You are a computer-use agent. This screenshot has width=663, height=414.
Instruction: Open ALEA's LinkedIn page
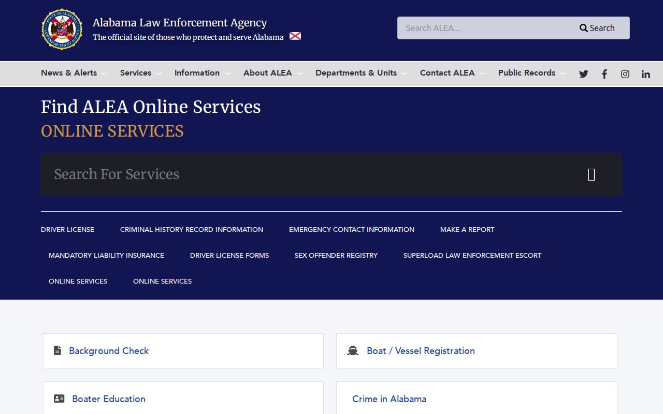click(x=646, y=74)
